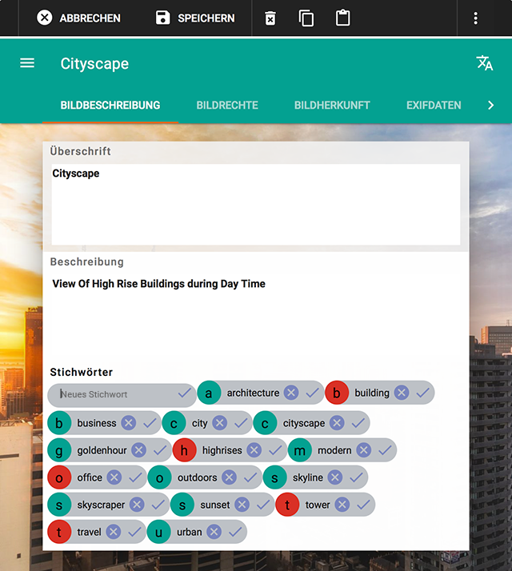Remove the architecture keyword
The width and height of the screenshot is (512, 571).
tap(291, 393)
